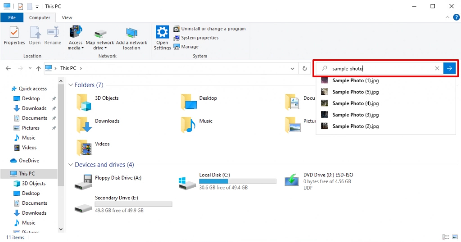Refresh the address bar location
The height and width of the screenshot is (242, 461).
click(305, 68)
